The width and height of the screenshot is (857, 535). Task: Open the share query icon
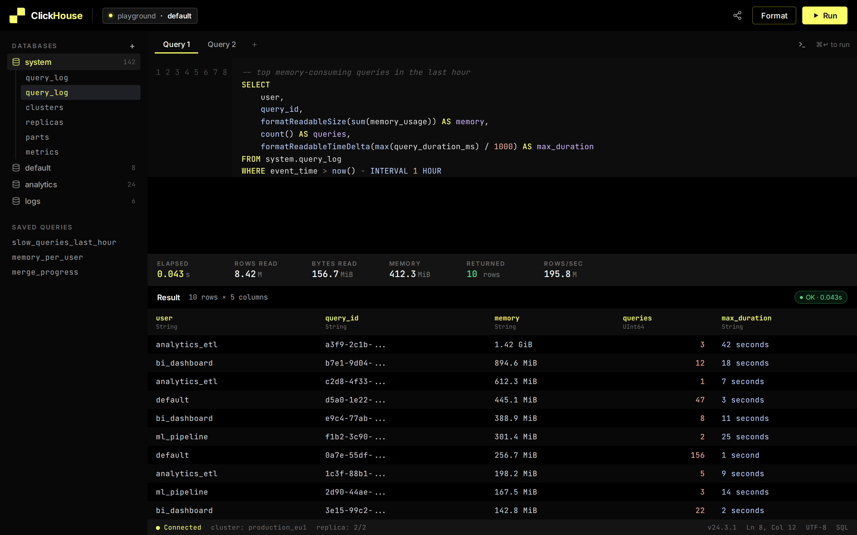click(737, 15)
